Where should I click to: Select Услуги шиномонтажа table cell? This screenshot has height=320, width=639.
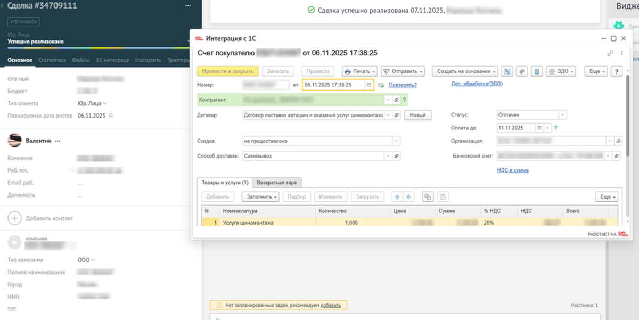click(x=268, y=223)
